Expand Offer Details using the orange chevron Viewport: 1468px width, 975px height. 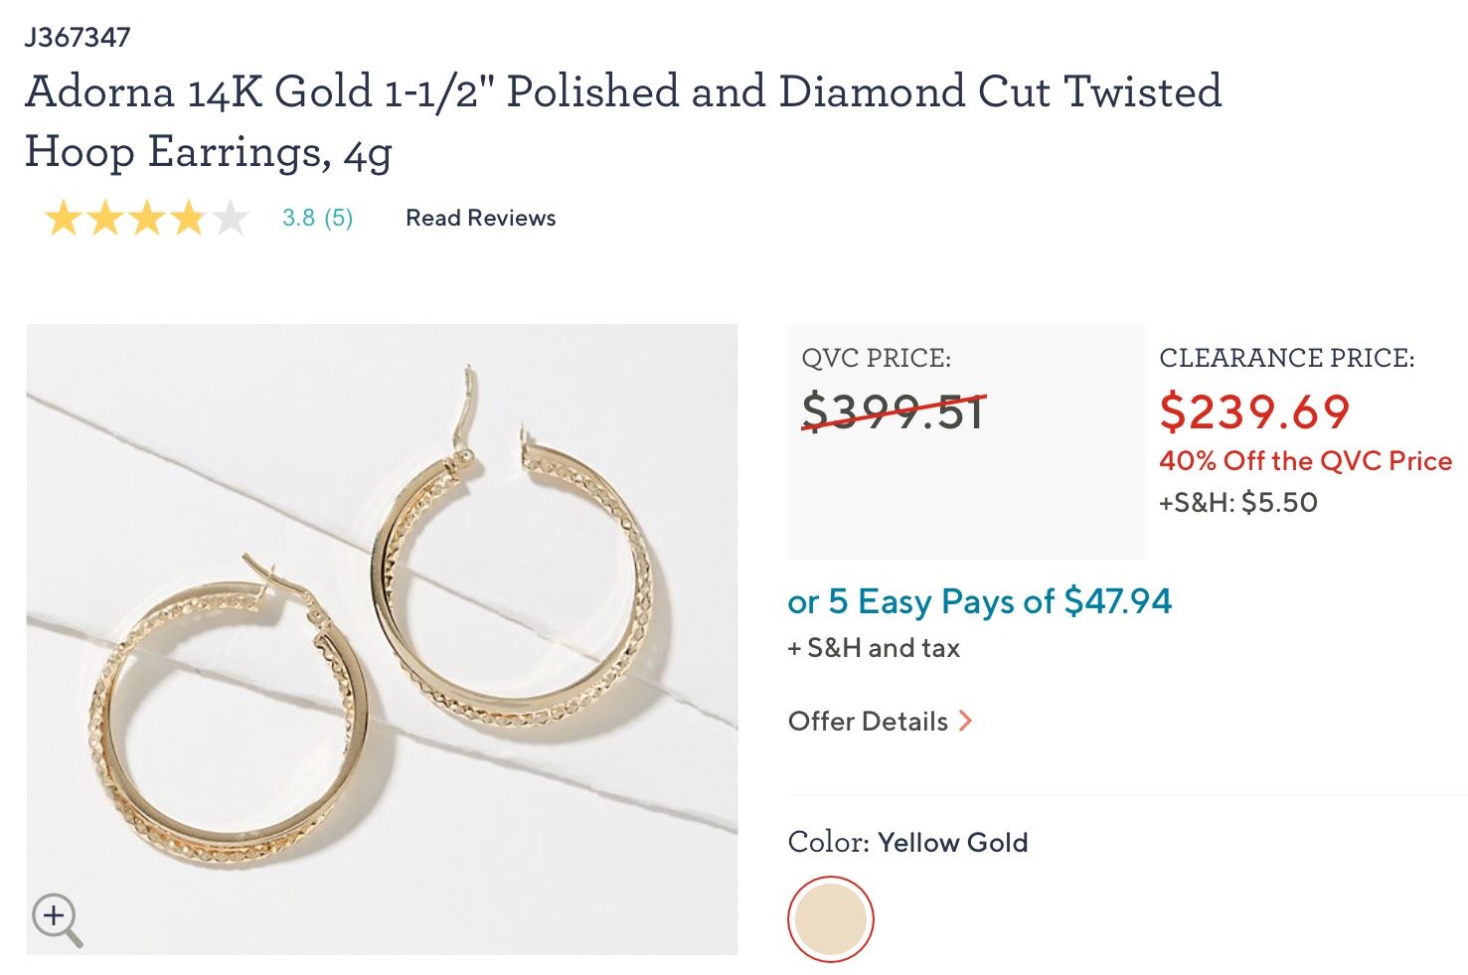point(965,721)
